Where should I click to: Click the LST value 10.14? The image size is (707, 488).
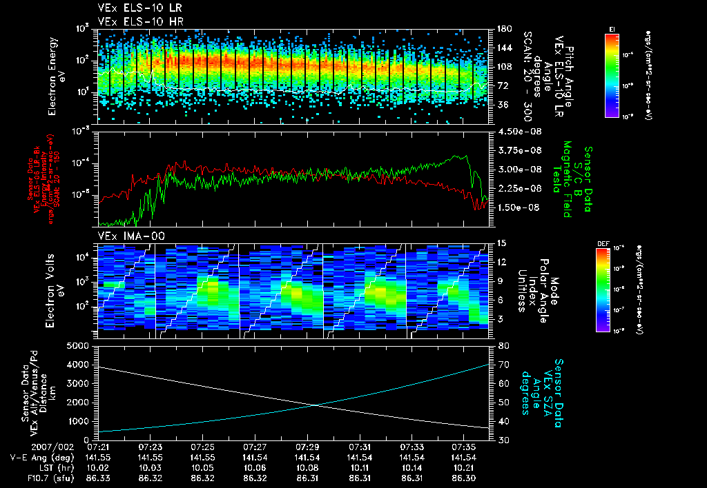pos(411,468)
